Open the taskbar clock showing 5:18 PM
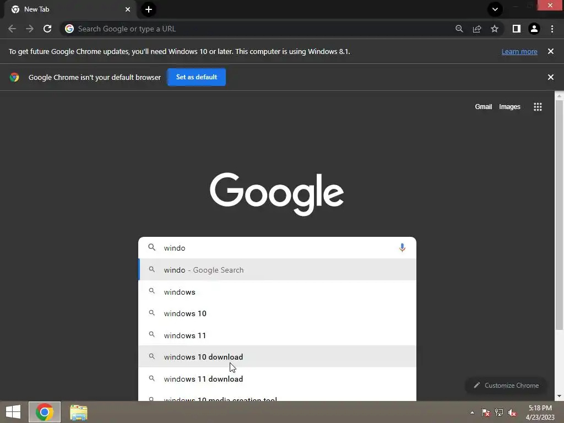Viewport: 564px width, 423px height. [540, 412]
